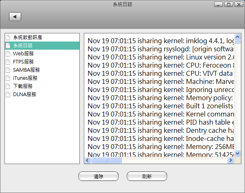Viewport: 245px width, 193px height.
Task: Maximize the 系統日誌 window
Action: tap(228, 5)
